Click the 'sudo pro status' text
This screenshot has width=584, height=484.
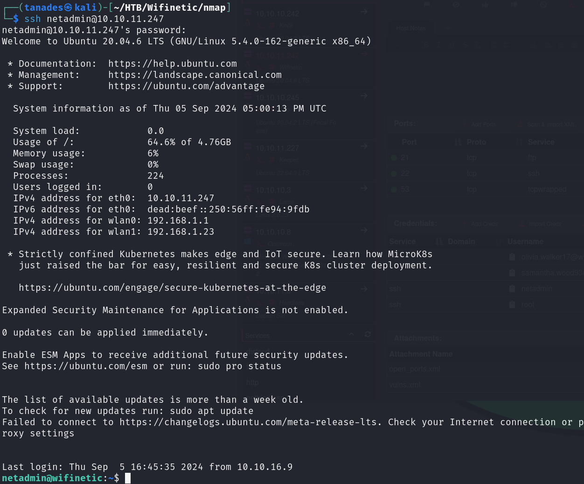click(x=240, y=366)
